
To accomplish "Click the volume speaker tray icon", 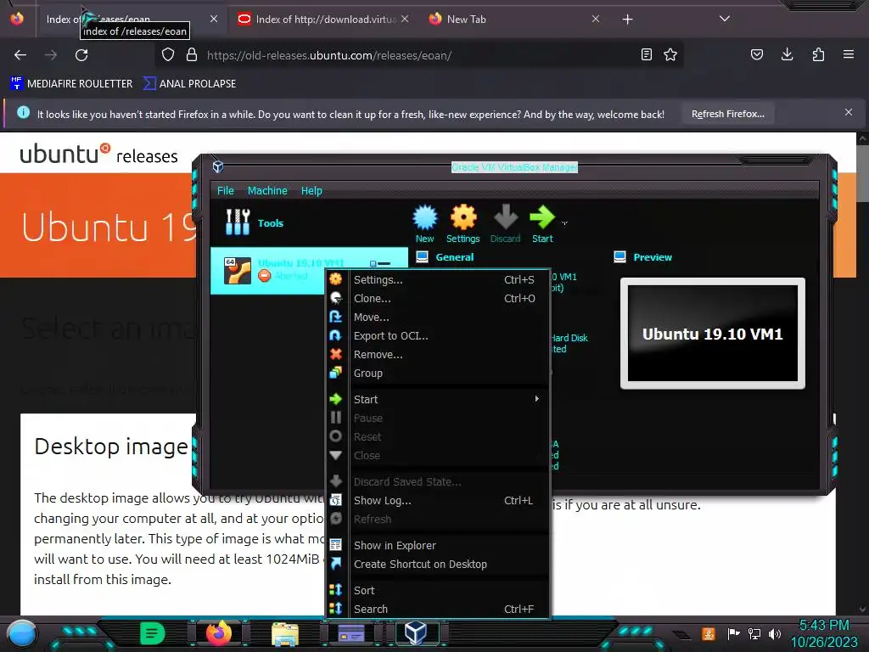I will 775,633.
